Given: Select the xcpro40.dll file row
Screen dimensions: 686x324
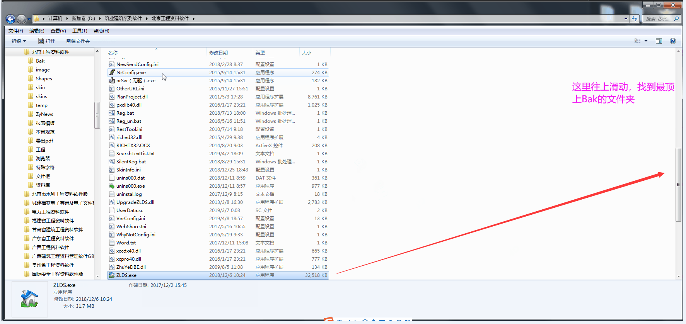Looking at the screenshot, I should click(218, 259).
